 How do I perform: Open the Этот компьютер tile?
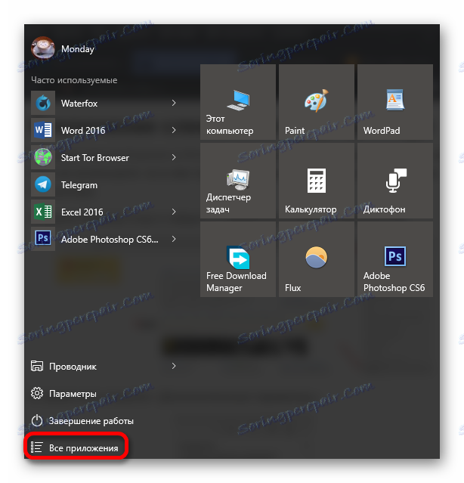tap(238, 102)
